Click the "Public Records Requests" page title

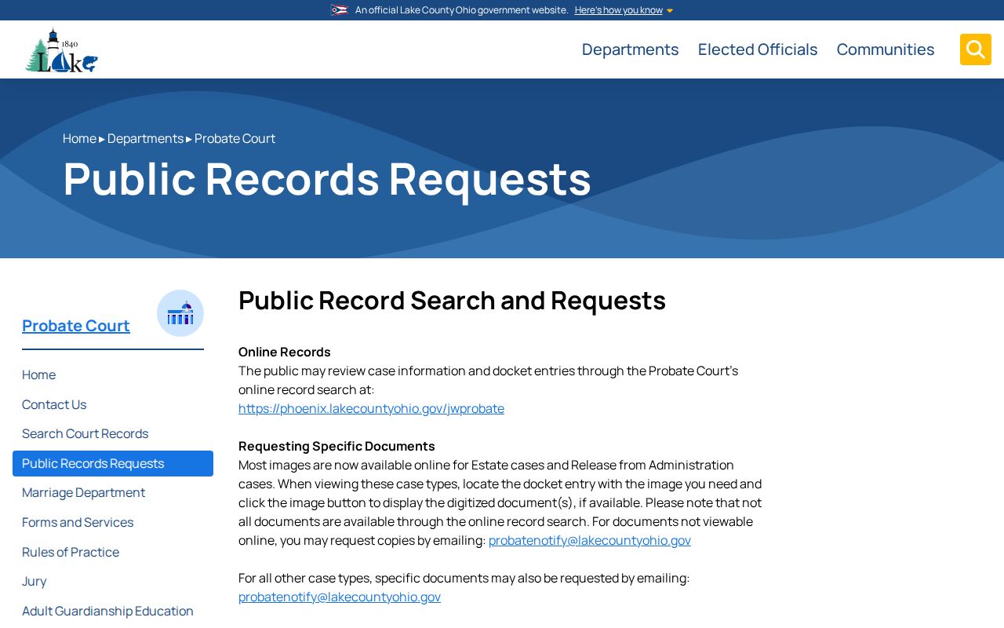(327, 178)
